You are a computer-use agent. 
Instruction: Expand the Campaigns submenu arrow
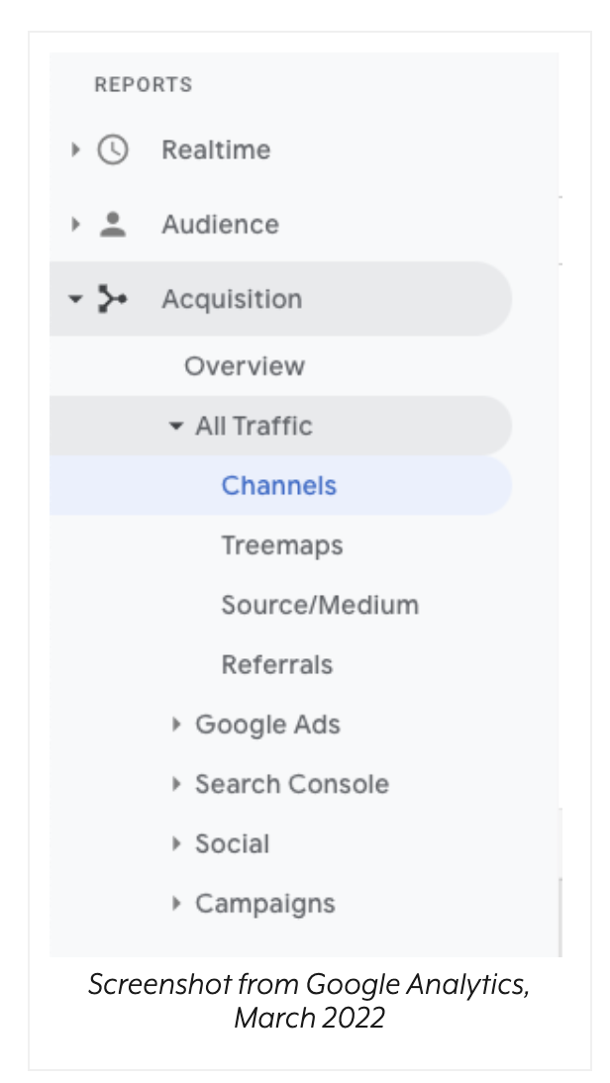176,903
